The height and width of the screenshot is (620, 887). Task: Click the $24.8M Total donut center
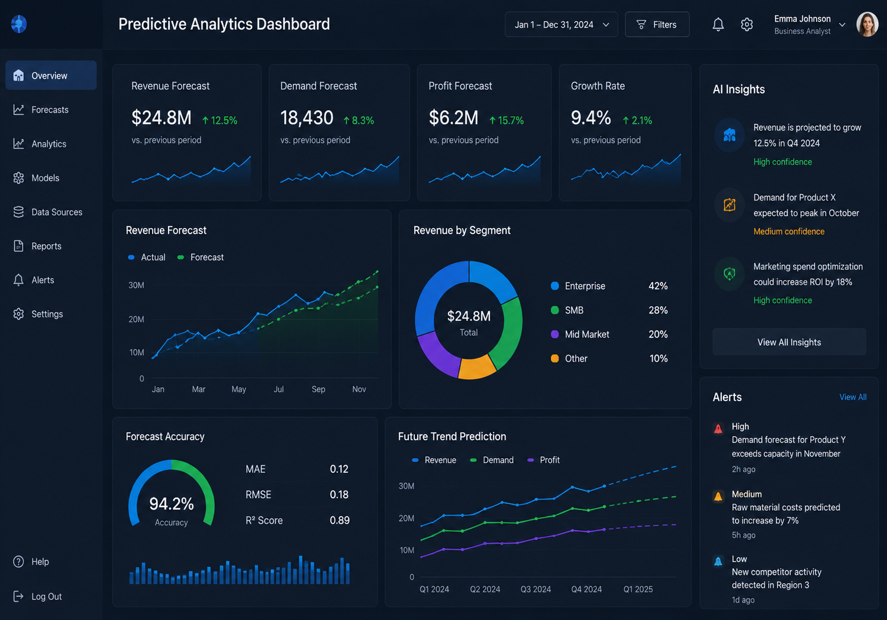point(469,322)
